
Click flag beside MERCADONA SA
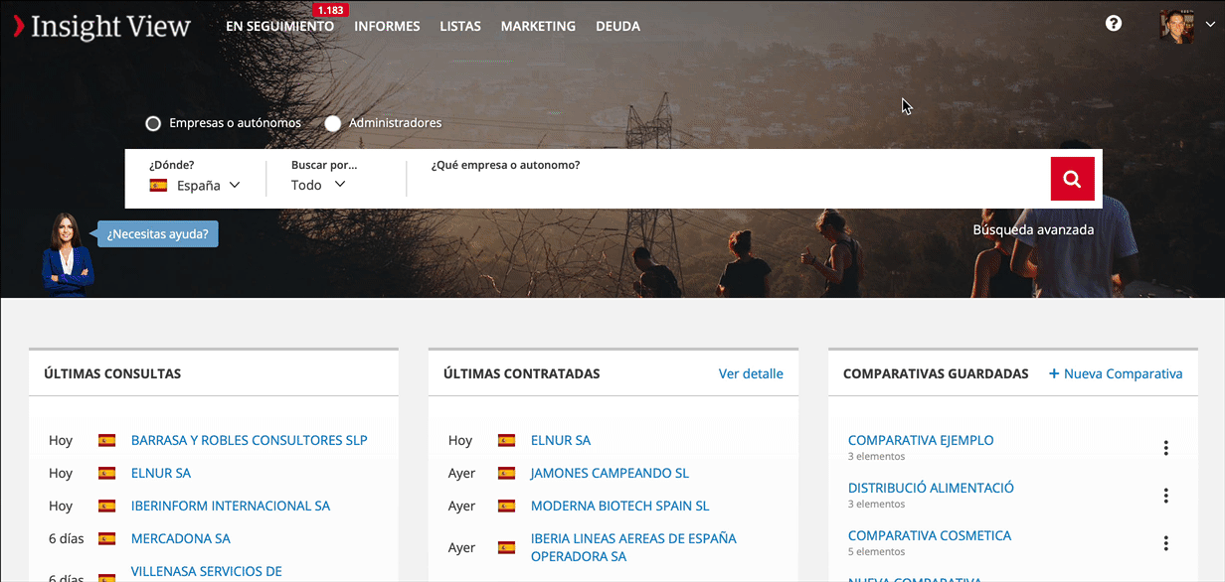(107, 538)
